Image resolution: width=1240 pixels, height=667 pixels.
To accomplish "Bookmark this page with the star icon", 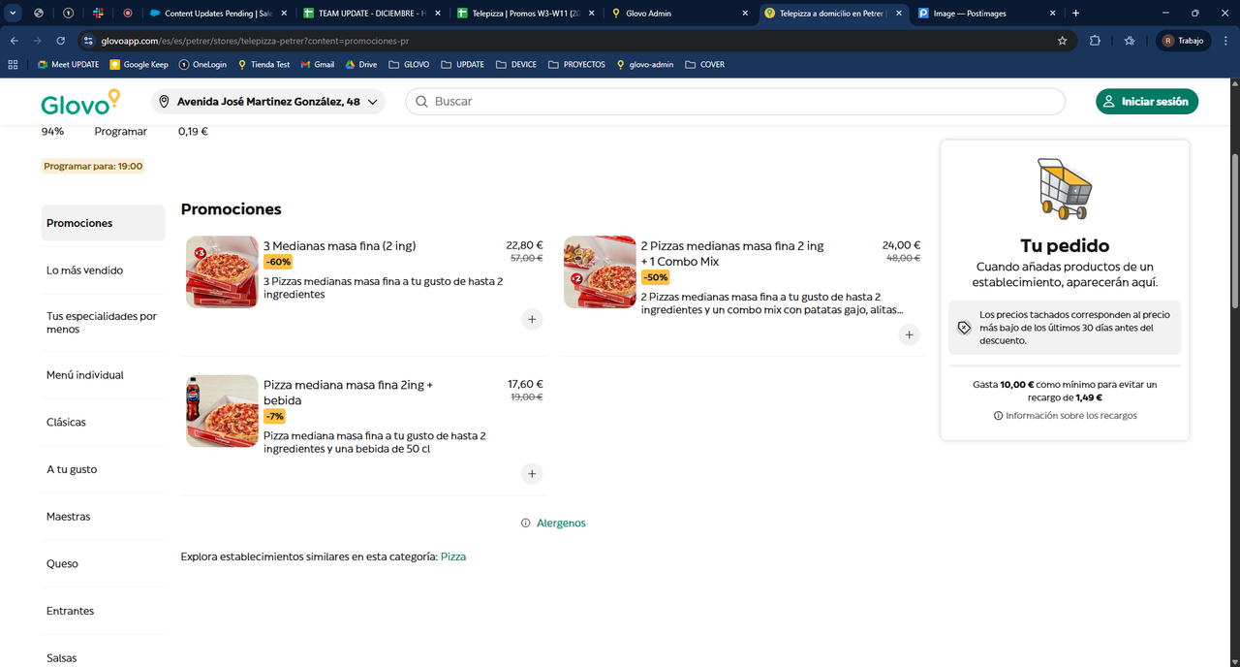I will 1062,41.
